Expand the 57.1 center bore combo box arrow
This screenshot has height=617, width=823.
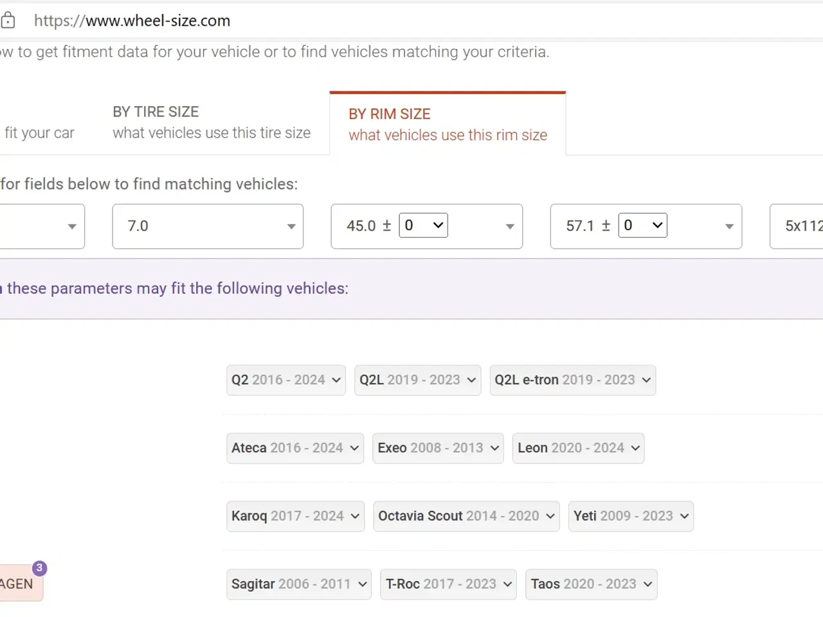click(x=729, y=226)
